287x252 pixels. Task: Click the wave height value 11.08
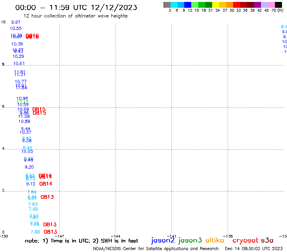pos(24,116)
